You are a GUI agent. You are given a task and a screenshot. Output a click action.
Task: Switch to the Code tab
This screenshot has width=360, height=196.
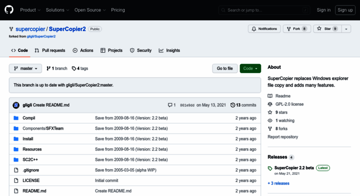coord(19,51)
